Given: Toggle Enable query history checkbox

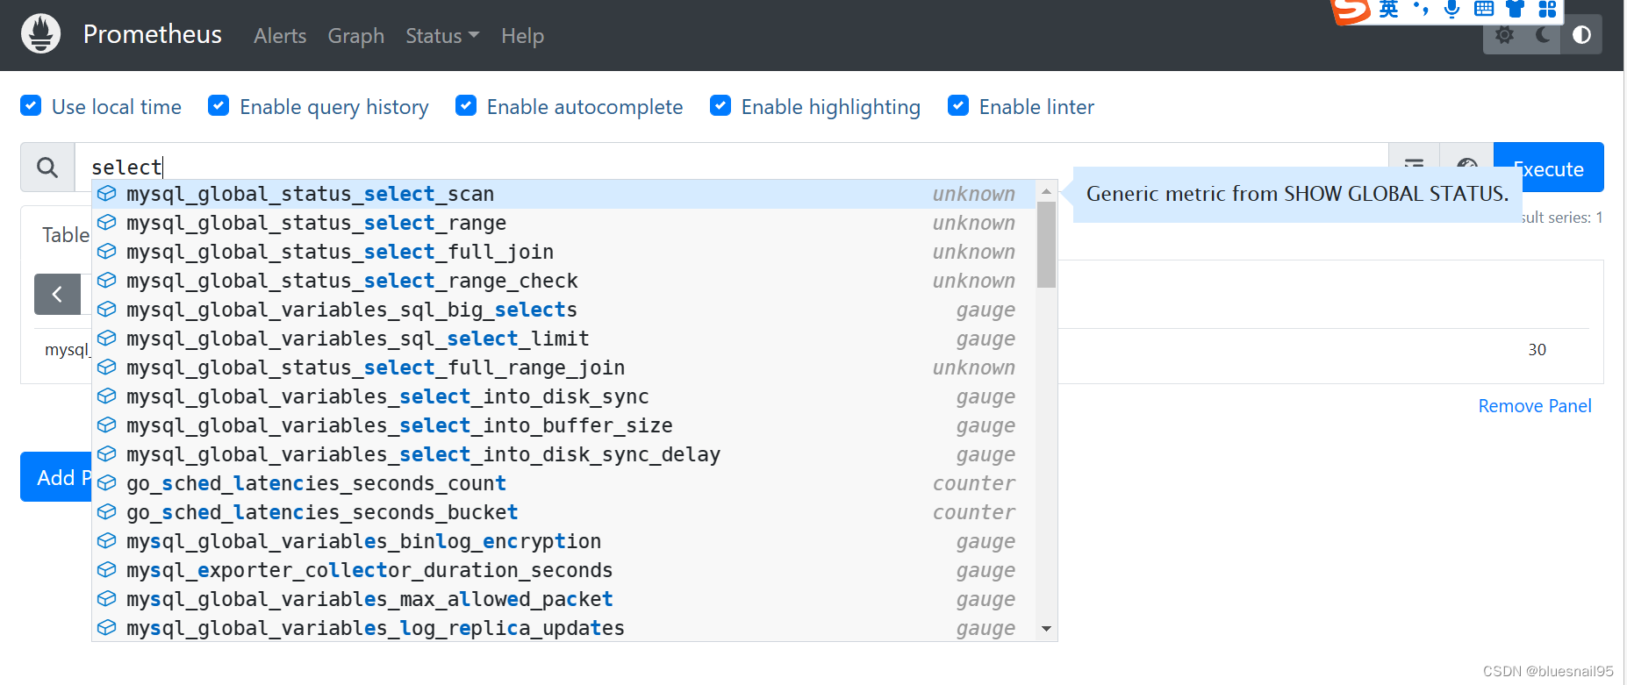Looking at the screenshot, I should tap(219, 106).
